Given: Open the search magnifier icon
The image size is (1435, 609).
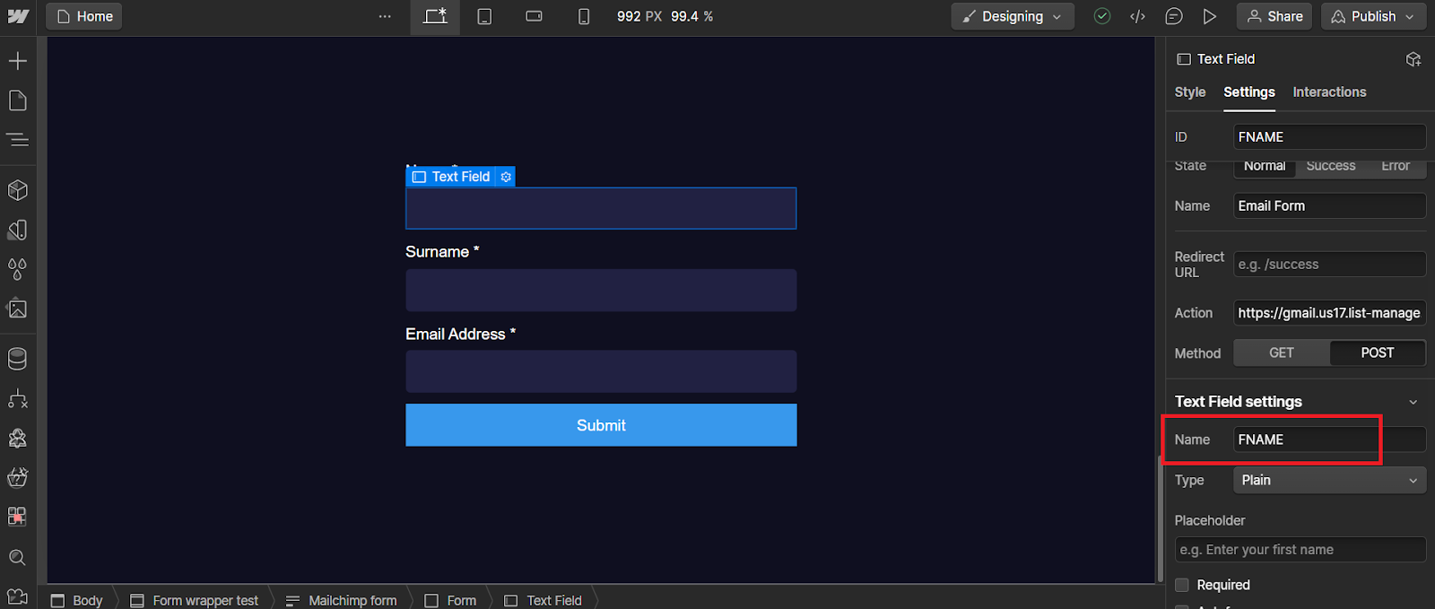Looking at the screenshot, I should (18, 558).
